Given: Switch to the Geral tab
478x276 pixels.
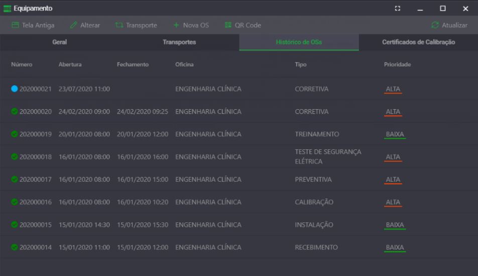Looking at the screenshot, I should 59,42.
